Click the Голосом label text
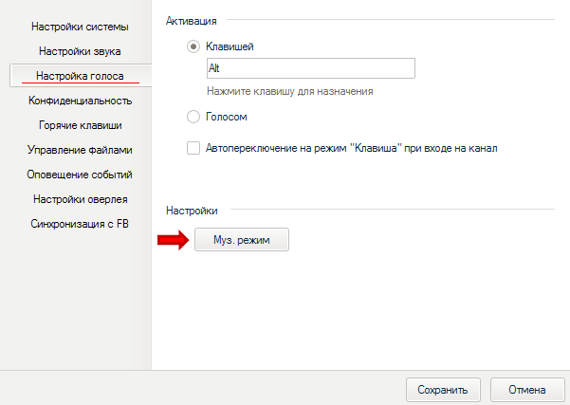Screen dimensions: 570x405 coord(227,117)
